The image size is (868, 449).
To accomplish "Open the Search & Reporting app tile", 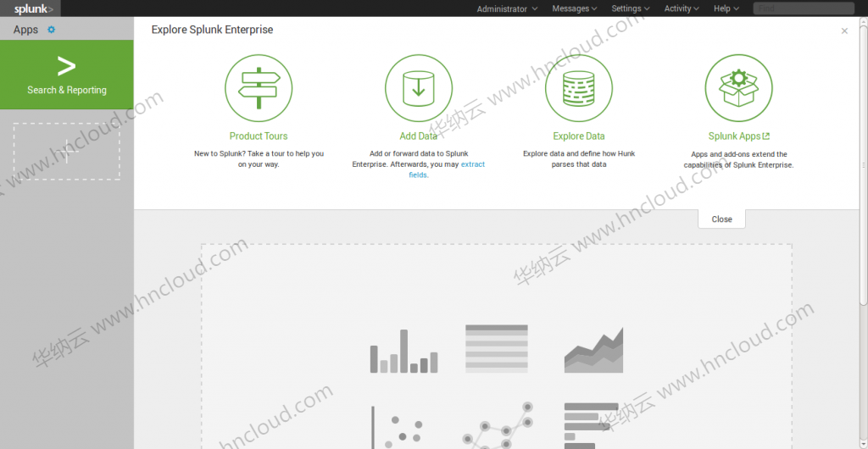I will point(66,75).
